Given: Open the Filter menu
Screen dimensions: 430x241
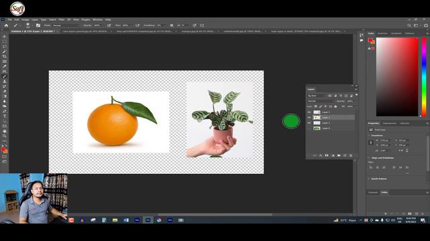Looking at the screenshot, I should (x=61, y=19).
